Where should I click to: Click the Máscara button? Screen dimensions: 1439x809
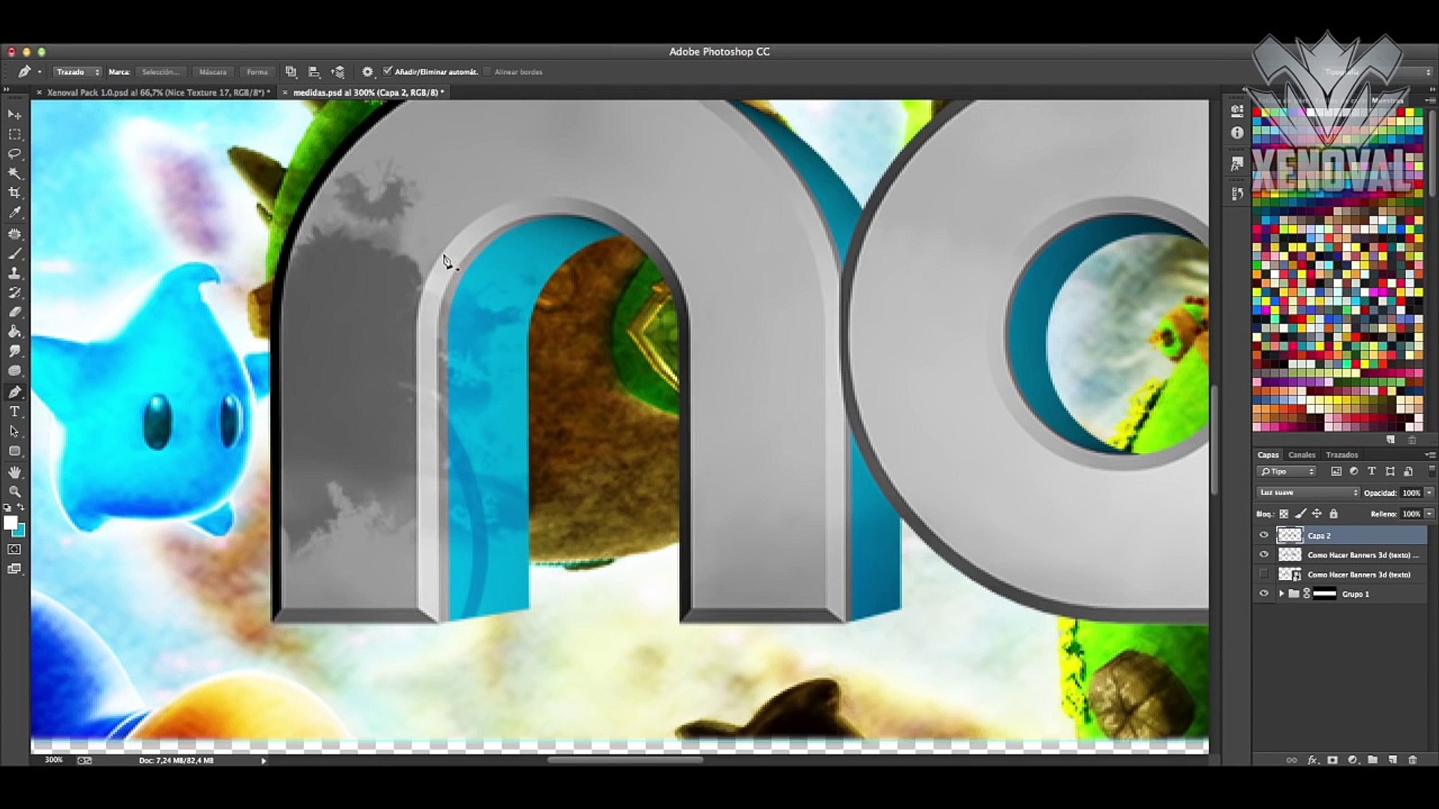point(213,72)
